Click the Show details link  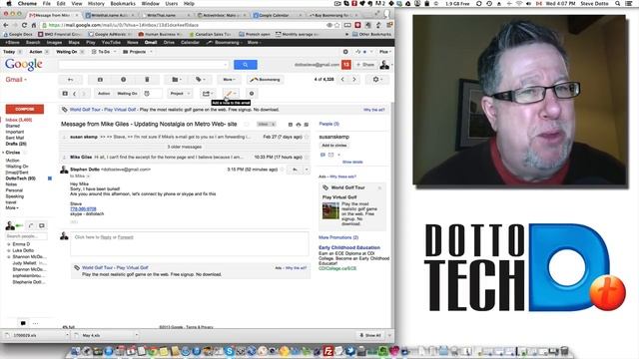352,162
